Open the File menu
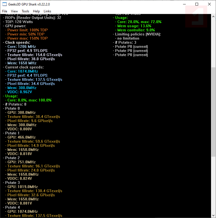 [x=5, y=11]
